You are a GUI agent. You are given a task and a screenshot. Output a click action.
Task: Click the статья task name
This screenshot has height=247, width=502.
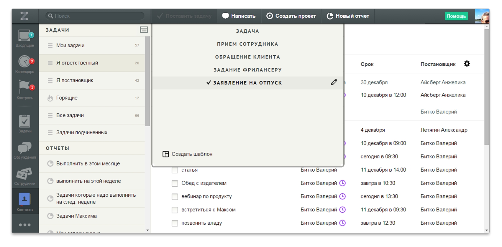click(189, 170)
